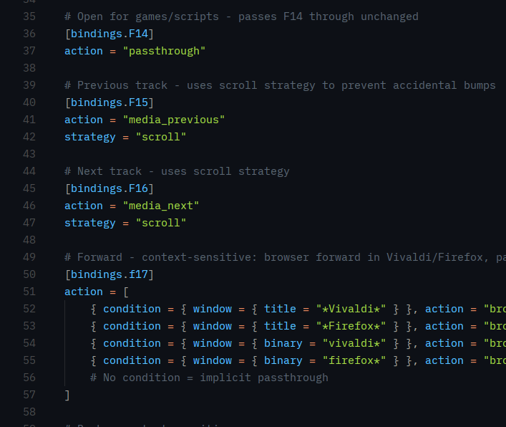Click the "# Next track" comment line
Viewport: 506px width, 427px height.
click(177, 171)
